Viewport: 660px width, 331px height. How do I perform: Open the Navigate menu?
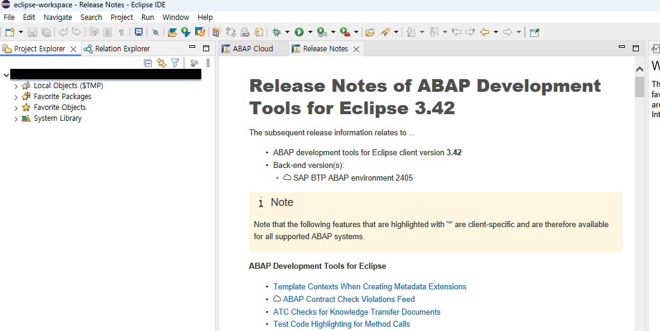pyautogui.click(x=57, y=18)
